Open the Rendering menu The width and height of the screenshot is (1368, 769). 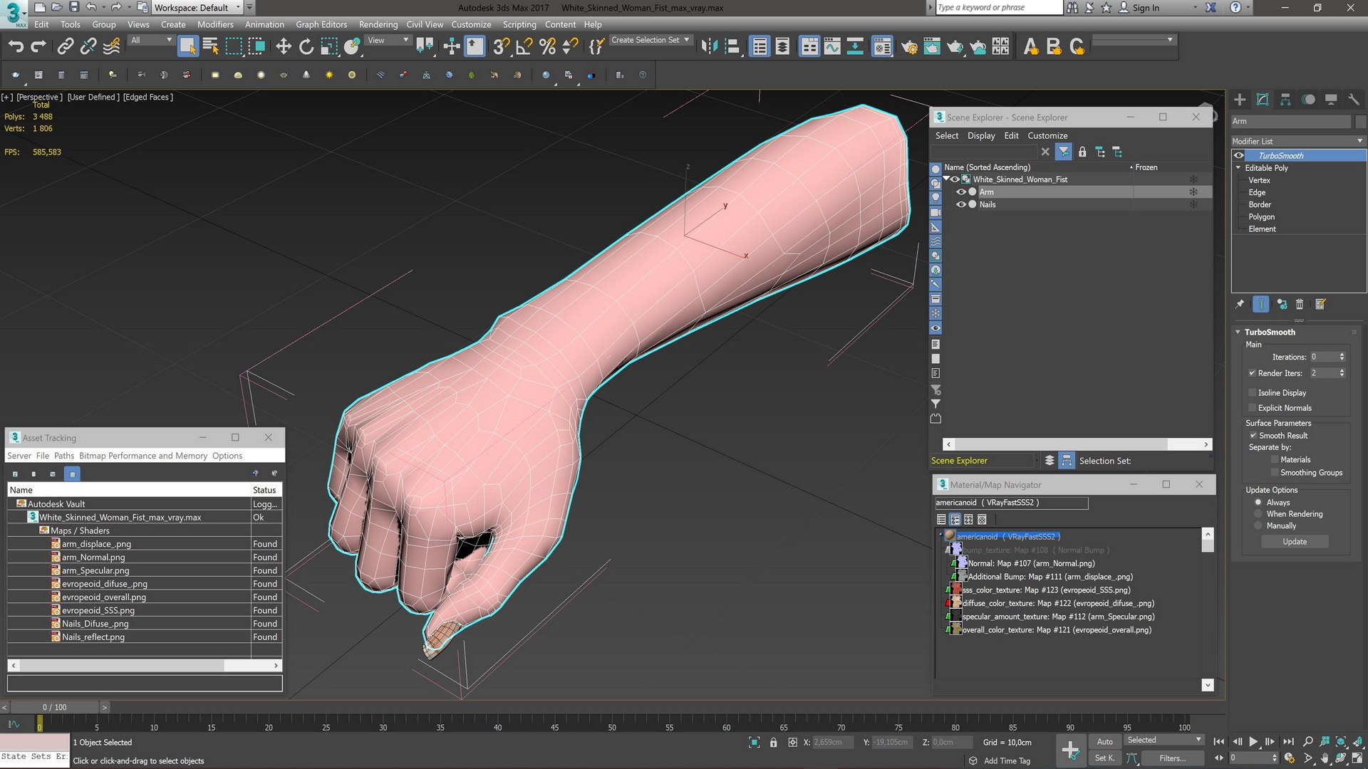[378, 24]
